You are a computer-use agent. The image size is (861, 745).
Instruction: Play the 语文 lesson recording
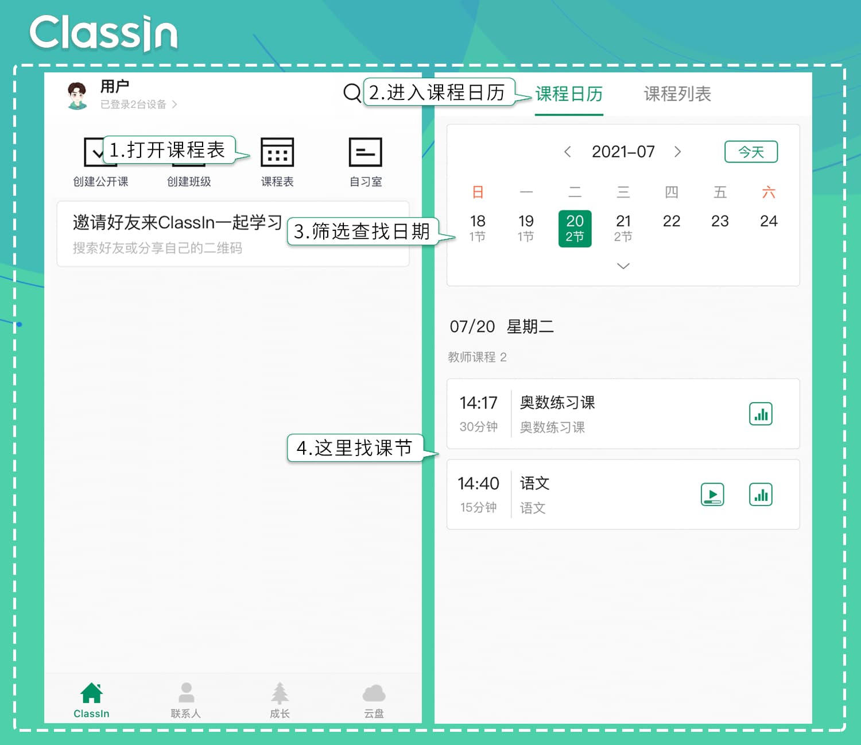[x=712, y=495]
